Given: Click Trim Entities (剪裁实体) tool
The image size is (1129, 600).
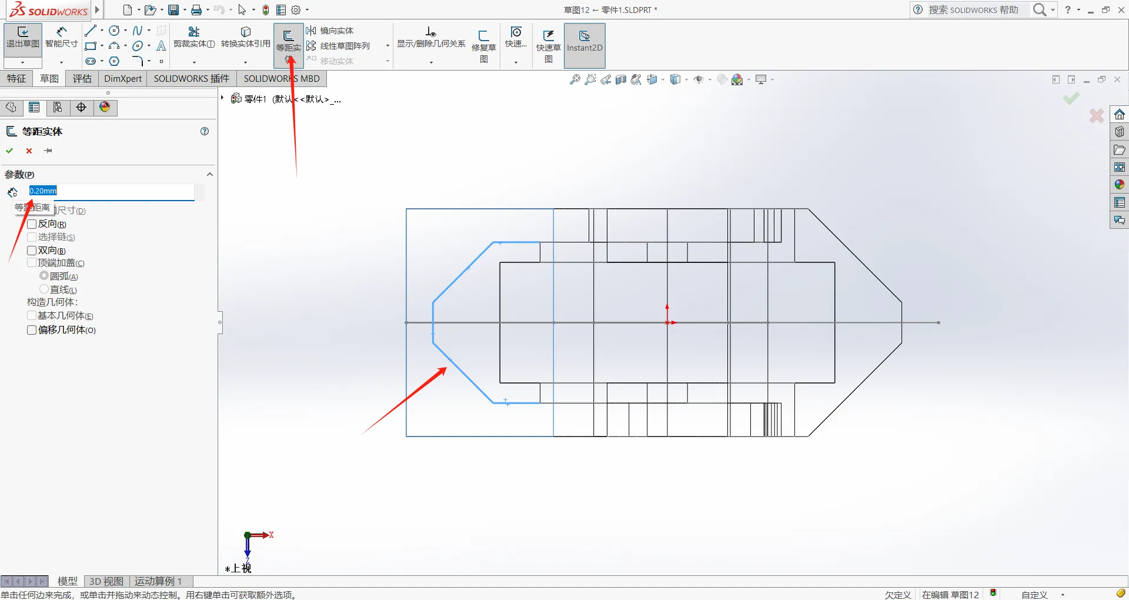Looking at the screenshot, I should pos(194,37).
